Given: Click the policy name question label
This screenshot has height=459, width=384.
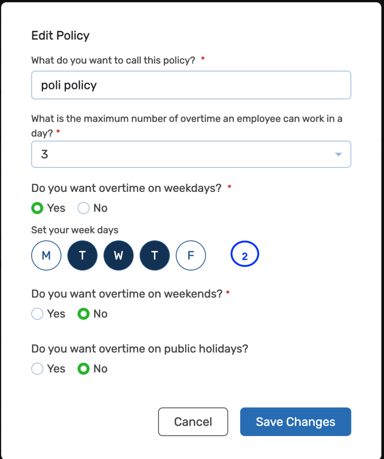Looking at the screenshot, I should 113,60.
